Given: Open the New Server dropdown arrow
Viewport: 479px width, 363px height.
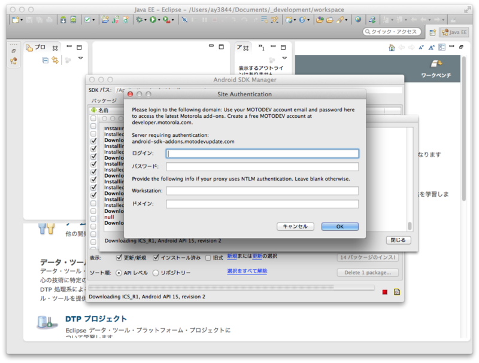Looking at the screenshot, I should pos(295,20).
